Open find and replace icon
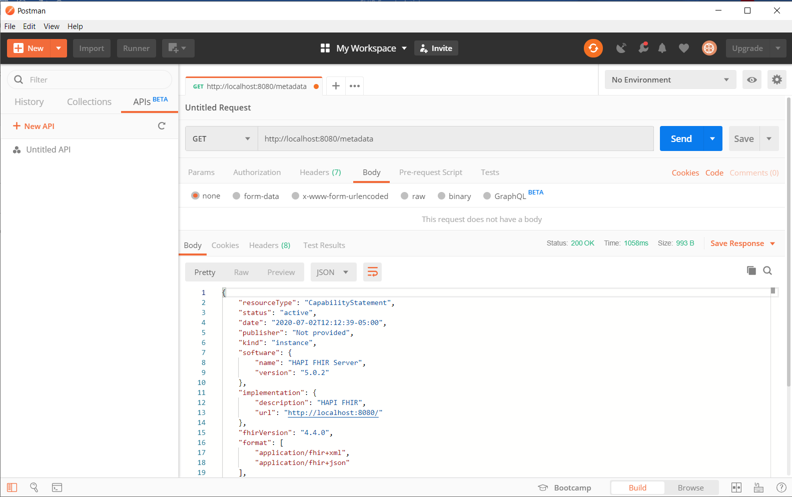 click(34, 487)
